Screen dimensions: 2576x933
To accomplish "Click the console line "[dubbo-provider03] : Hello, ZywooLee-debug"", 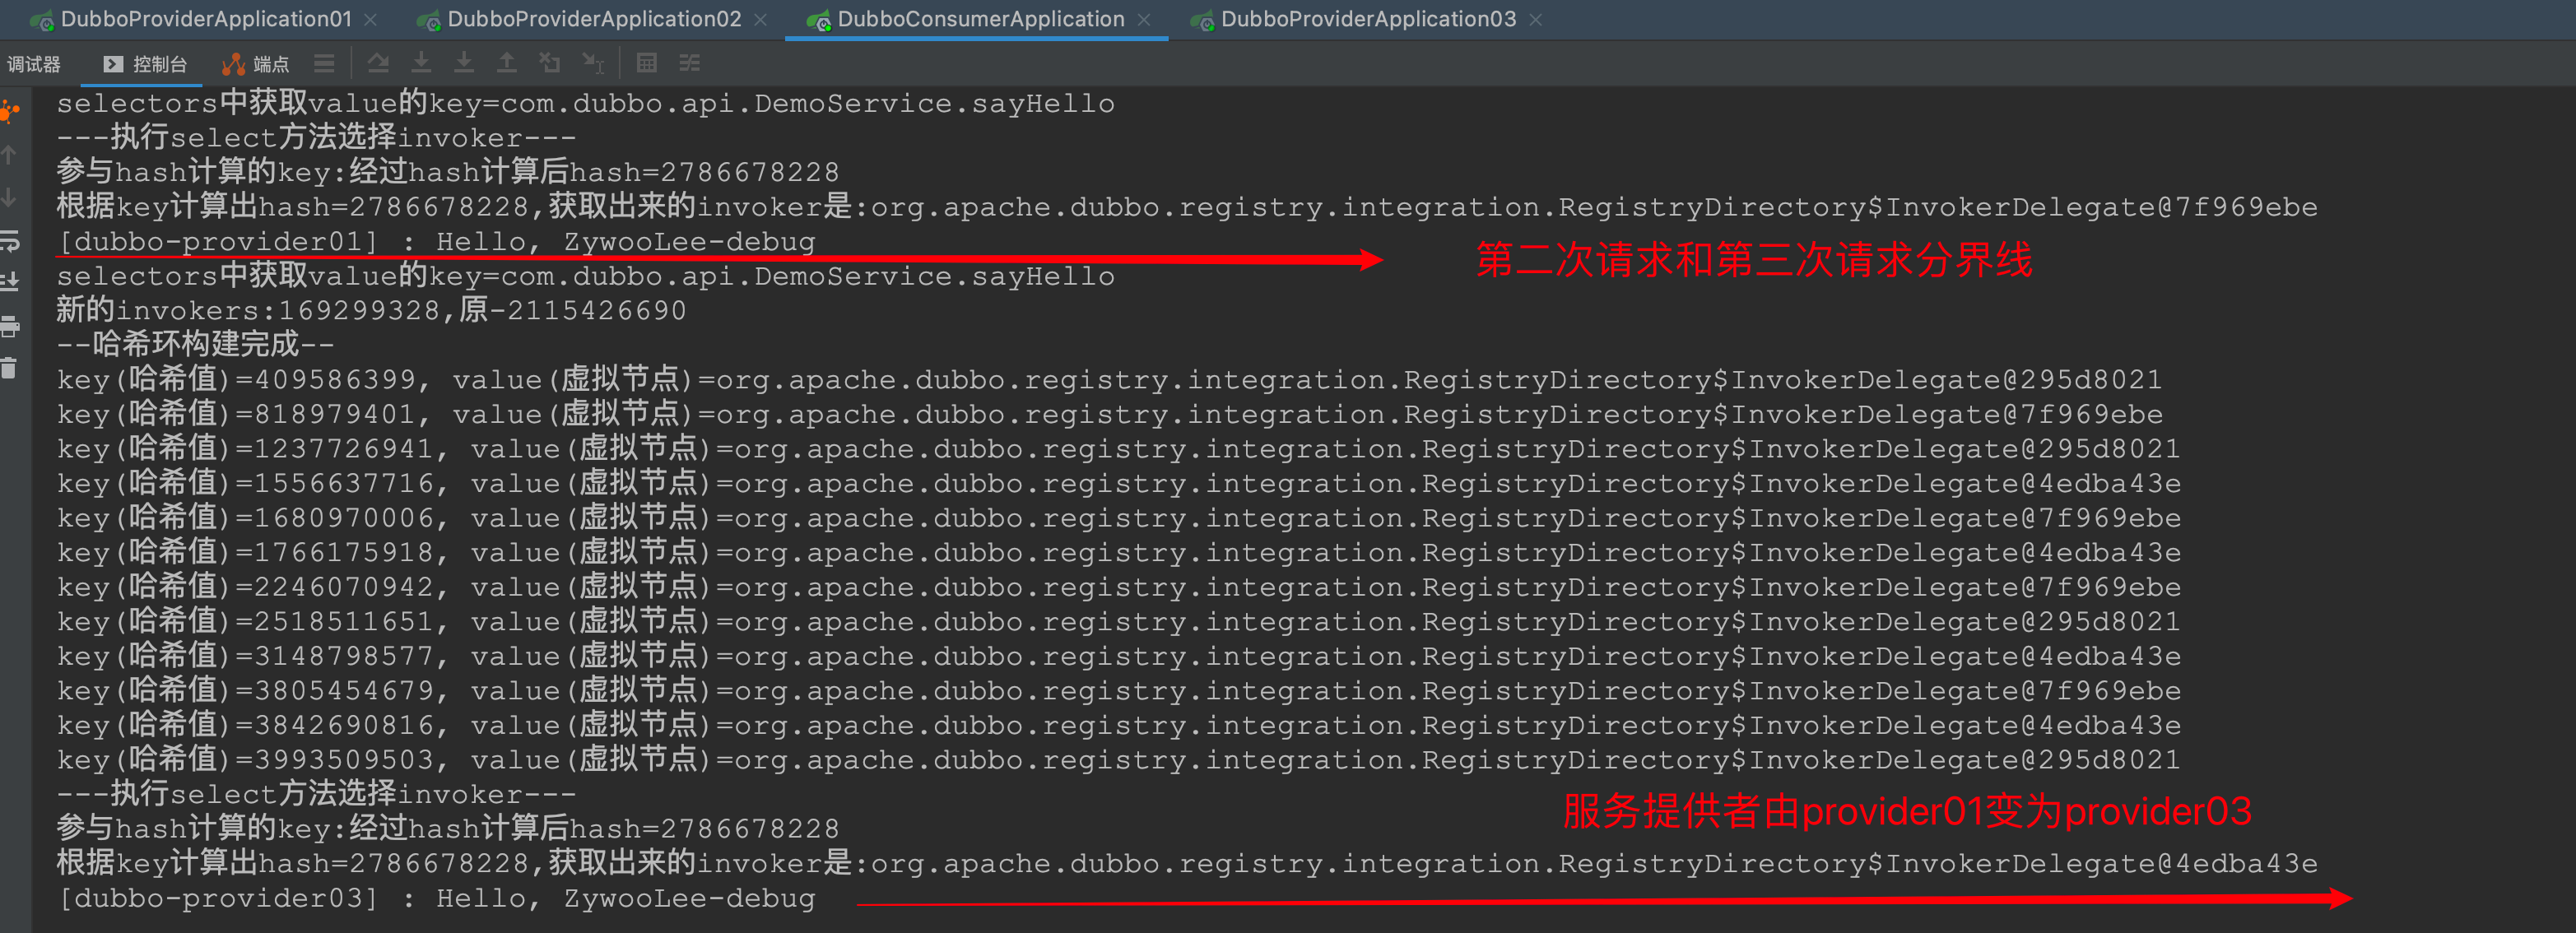I will pyautogui.click(x=436, y=898).
